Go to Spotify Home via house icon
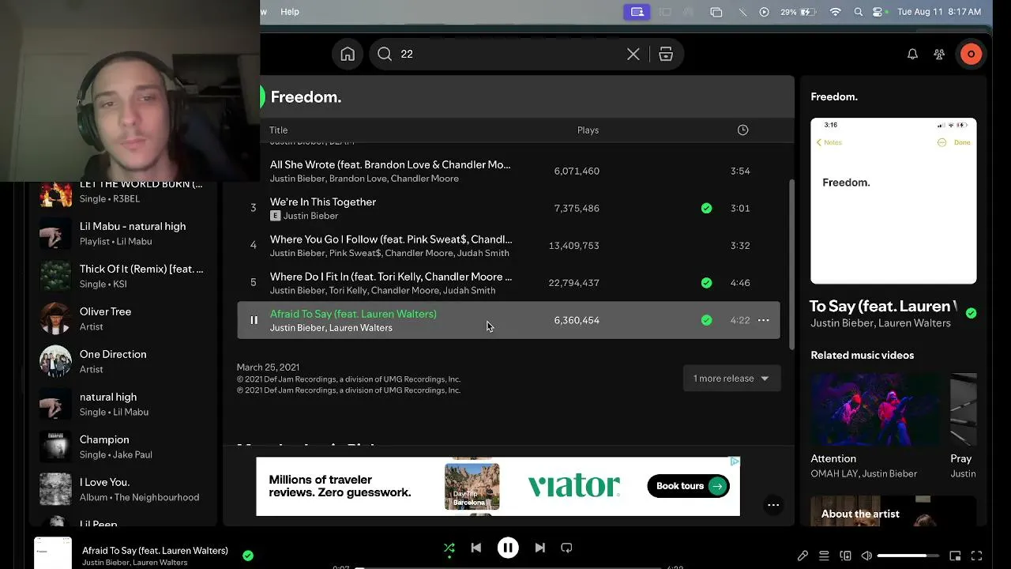Screen dimensions: 1011x569 [x=348, y=54]
